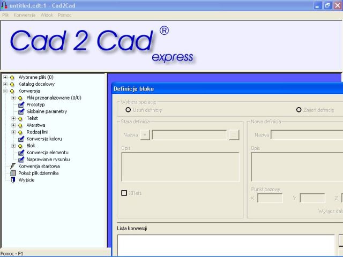
Task: Open the Konwersja menu
Action: pos(24,15)
